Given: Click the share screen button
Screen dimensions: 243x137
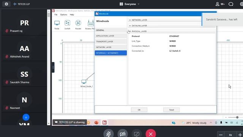Looking at the screenshot, I should pyautogui.click(x=137, y=134).
